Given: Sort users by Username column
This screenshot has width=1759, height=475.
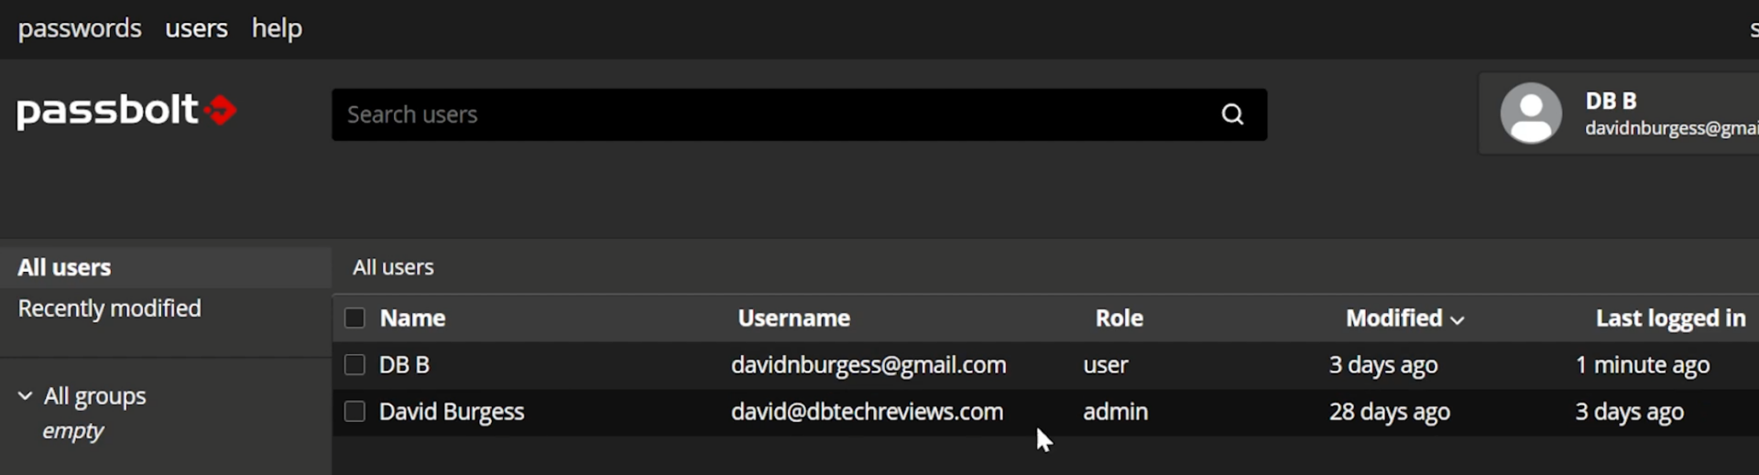Looking at the screenshot, I should [x=794, y=318].
